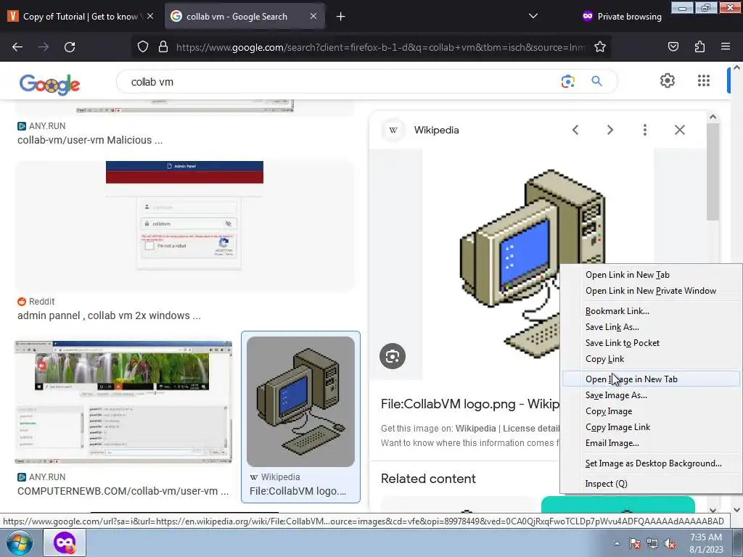The height and width of the screenshot is (557, 743).
Task: Open 'File:CollabVM logo....' result caption link
Action: tap(297, 491)
